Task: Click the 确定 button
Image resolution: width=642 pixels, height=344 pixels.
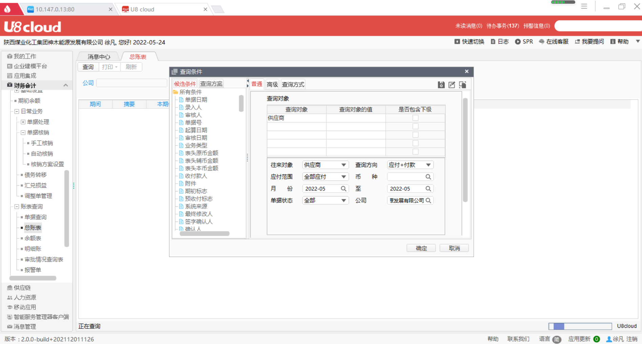Action: [421, 248]
